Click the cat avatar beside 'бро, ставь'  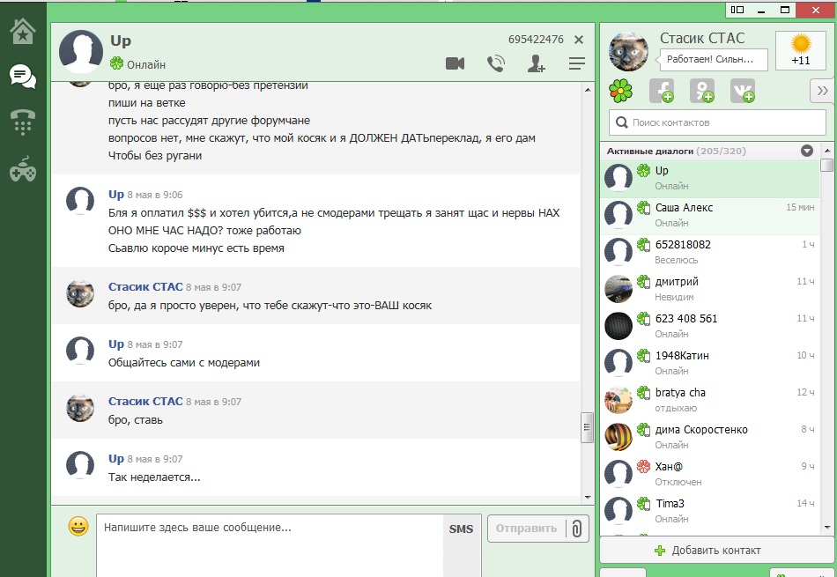[80, 408]
